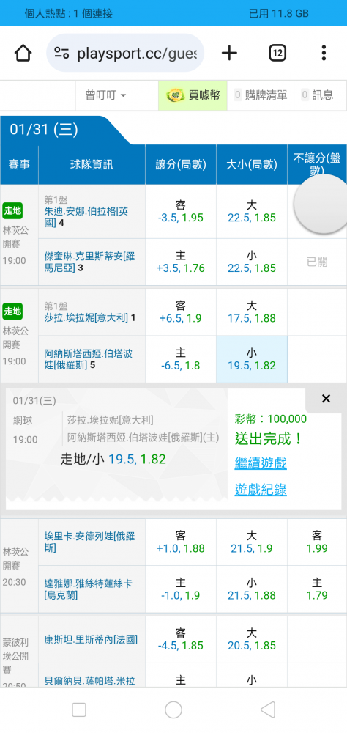
Task: Open the tab switcher showing 12
Action: [x=277, y=53]
